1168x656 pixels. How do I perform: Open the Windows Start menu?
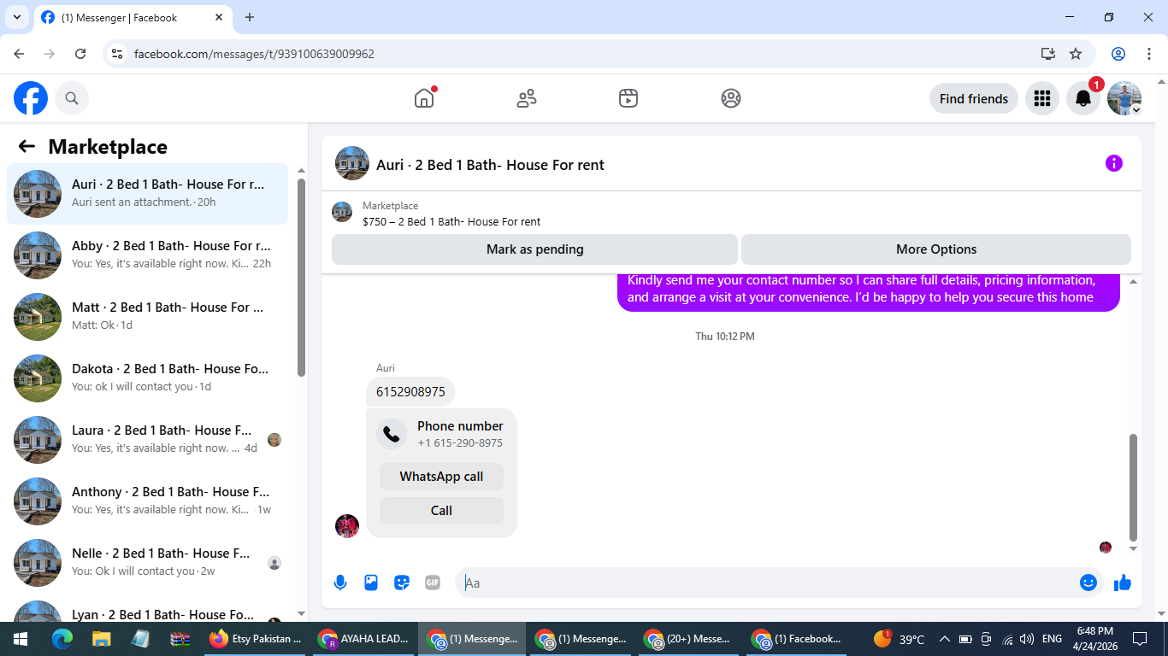coord(21,639)
